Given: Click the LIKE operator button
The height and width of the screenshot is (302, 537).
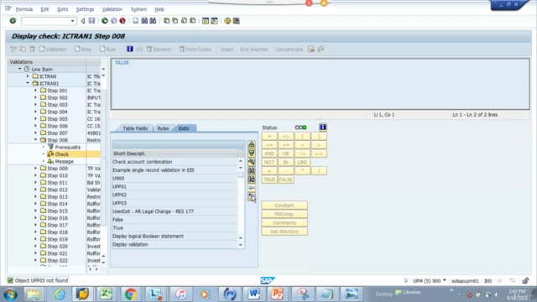Looking at the screenshot, I should pos(302,162).
